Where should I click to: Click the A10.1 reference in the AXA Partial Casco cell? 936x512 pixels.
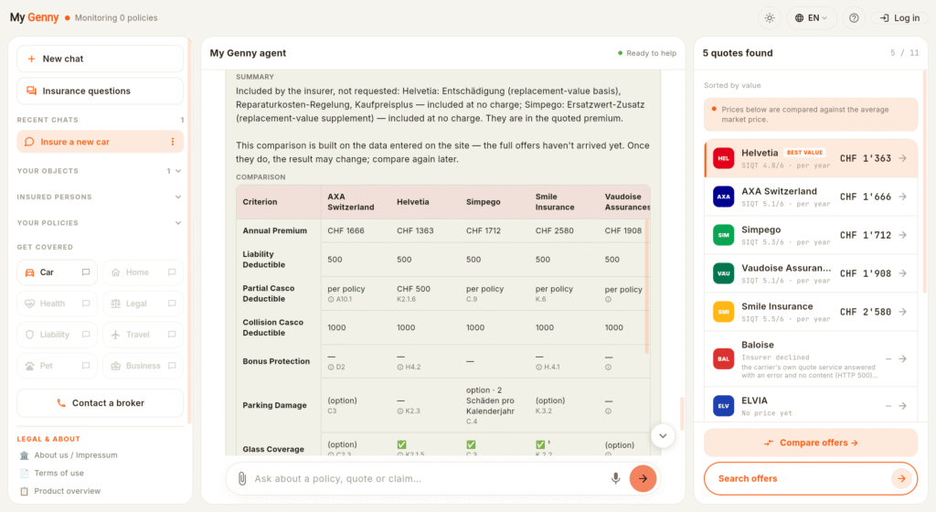(340, 300)
